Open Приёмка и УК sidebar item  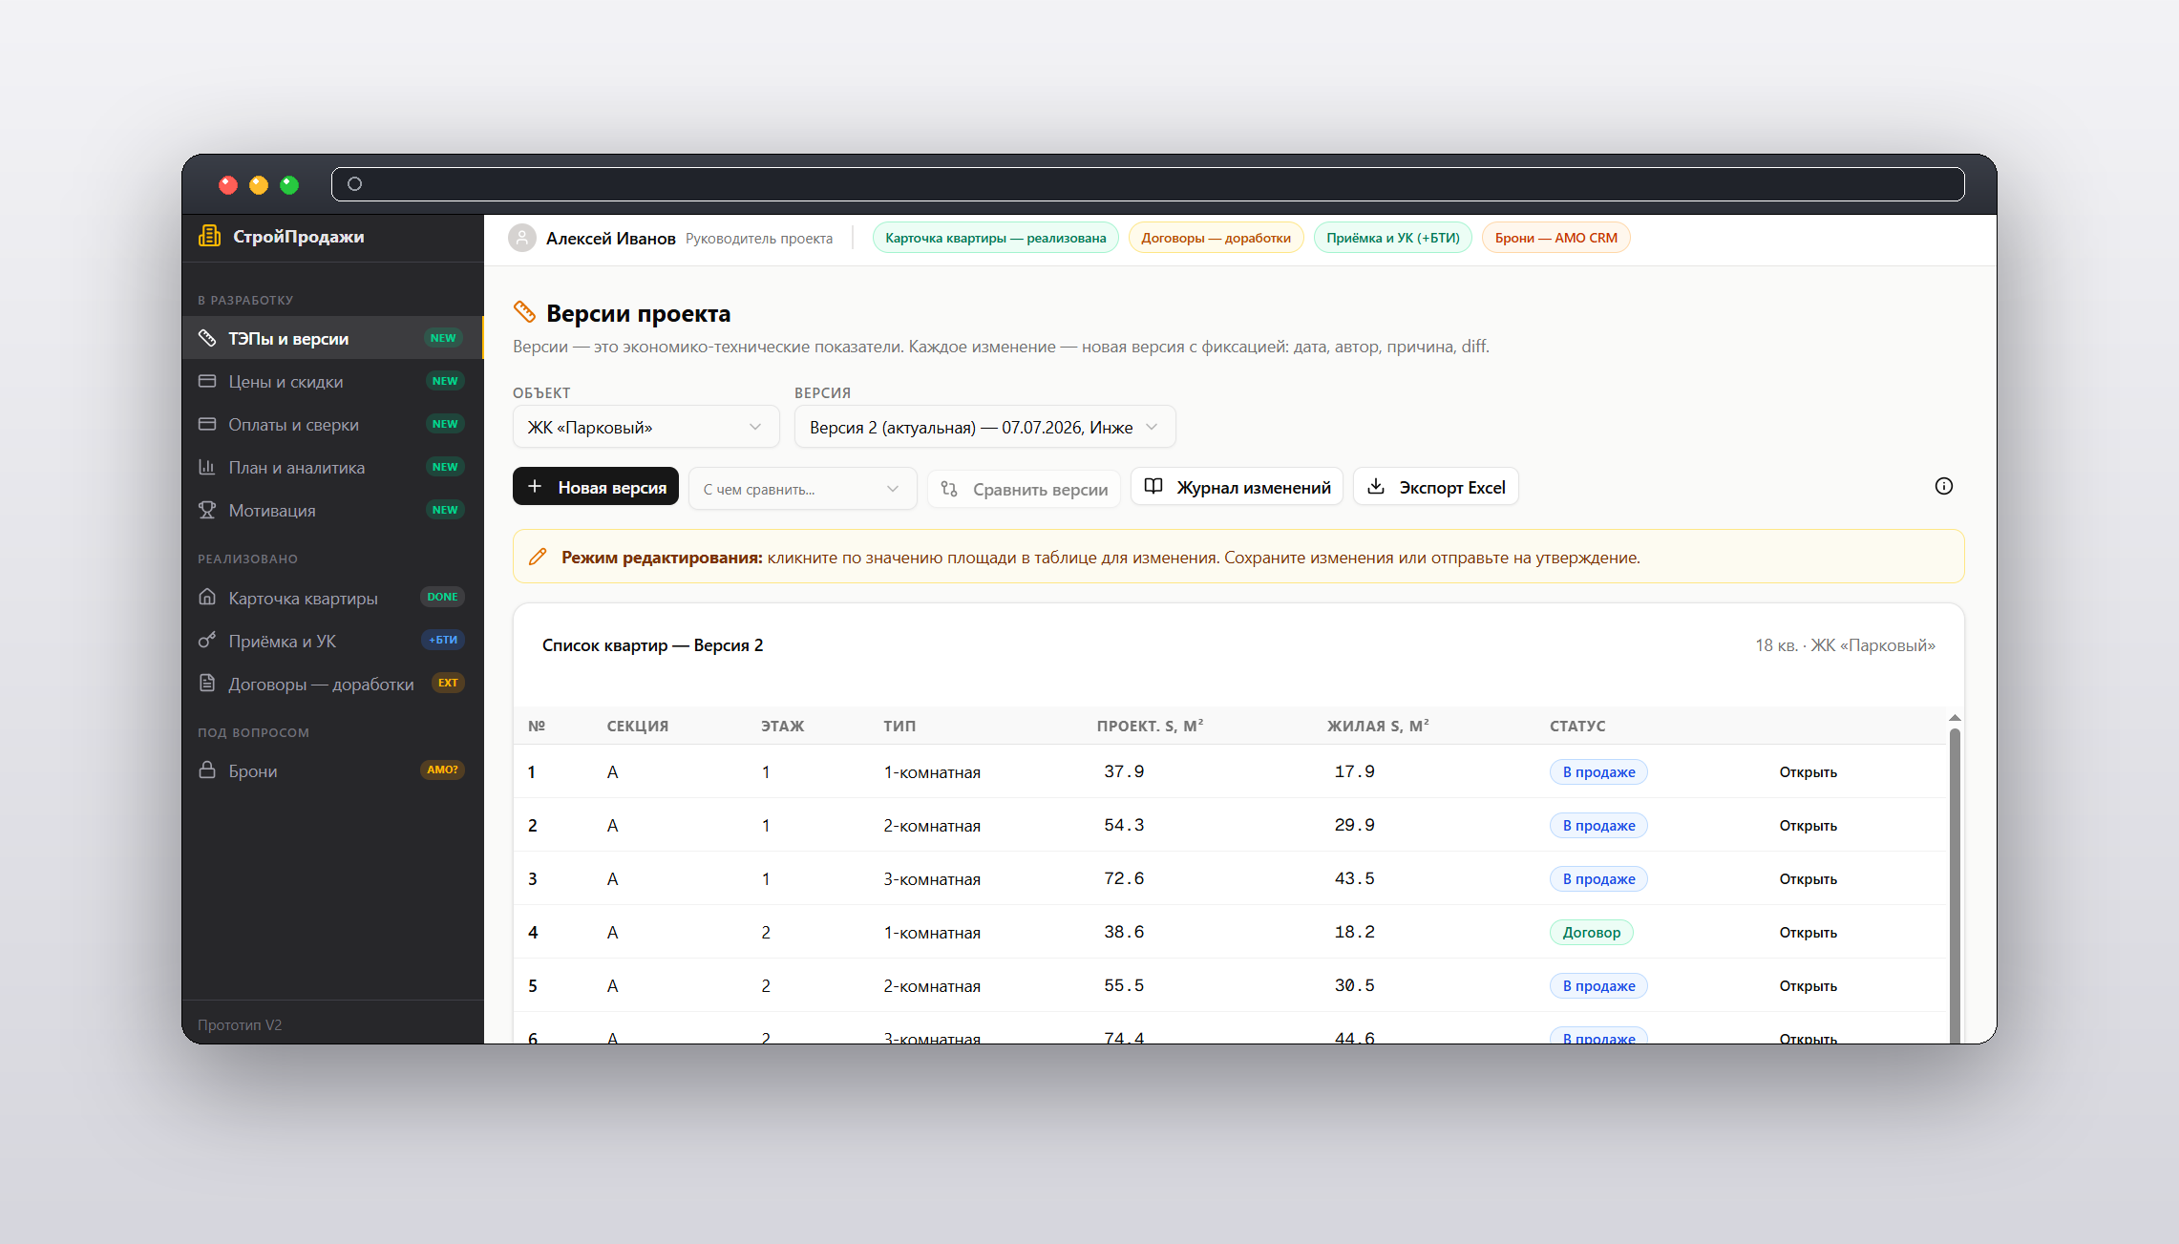point(331,641)
